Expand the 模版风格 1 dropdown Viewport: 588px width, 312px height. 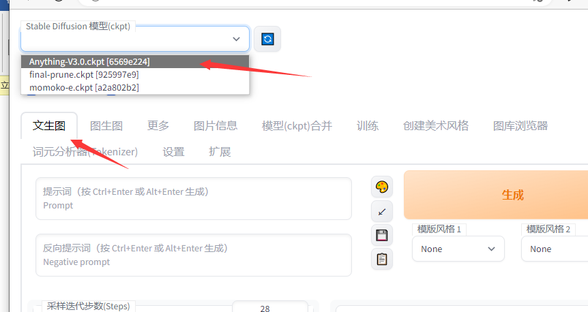[x=458, y=249]
